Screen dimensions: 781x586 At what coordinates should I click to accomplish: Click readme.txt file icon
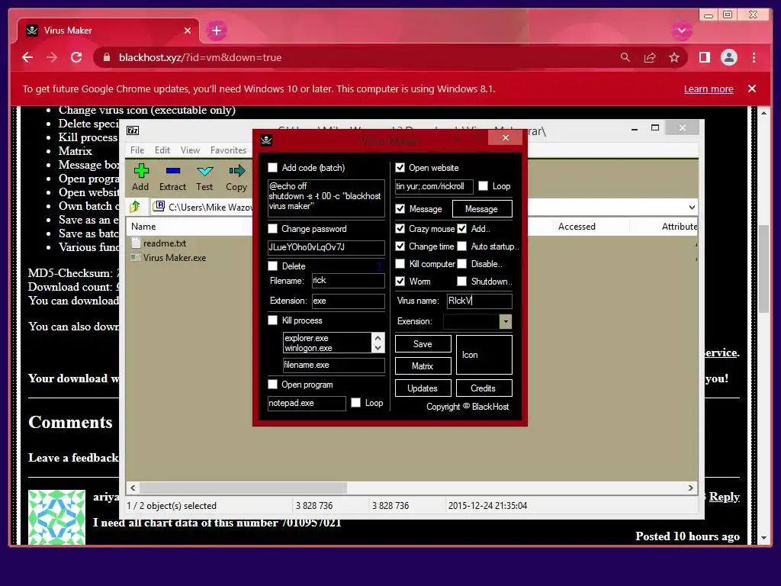pos(136,243)
